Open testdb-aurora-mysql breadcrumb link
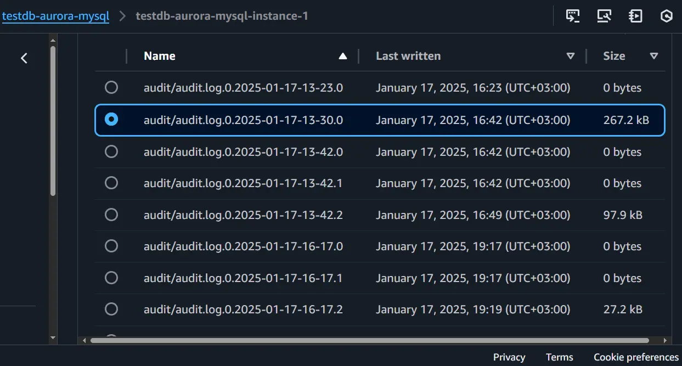This screenshot has width=682, height=366. coord(55,16)
